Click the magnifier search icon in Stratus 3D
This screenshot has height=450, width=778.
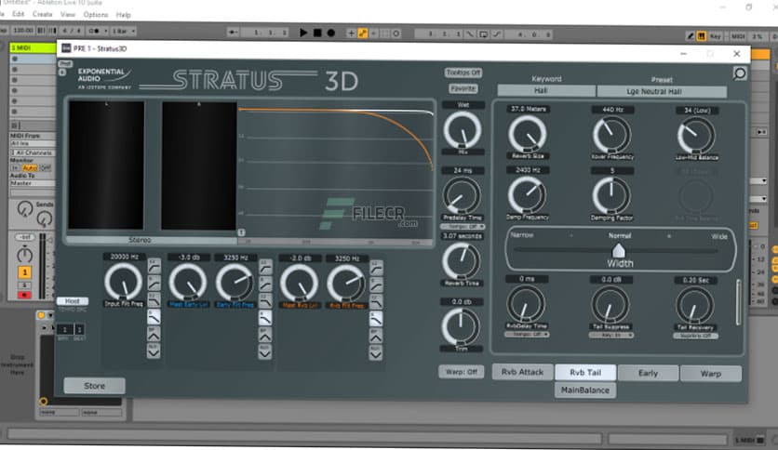pyautogui.click(x=740, y=73)
